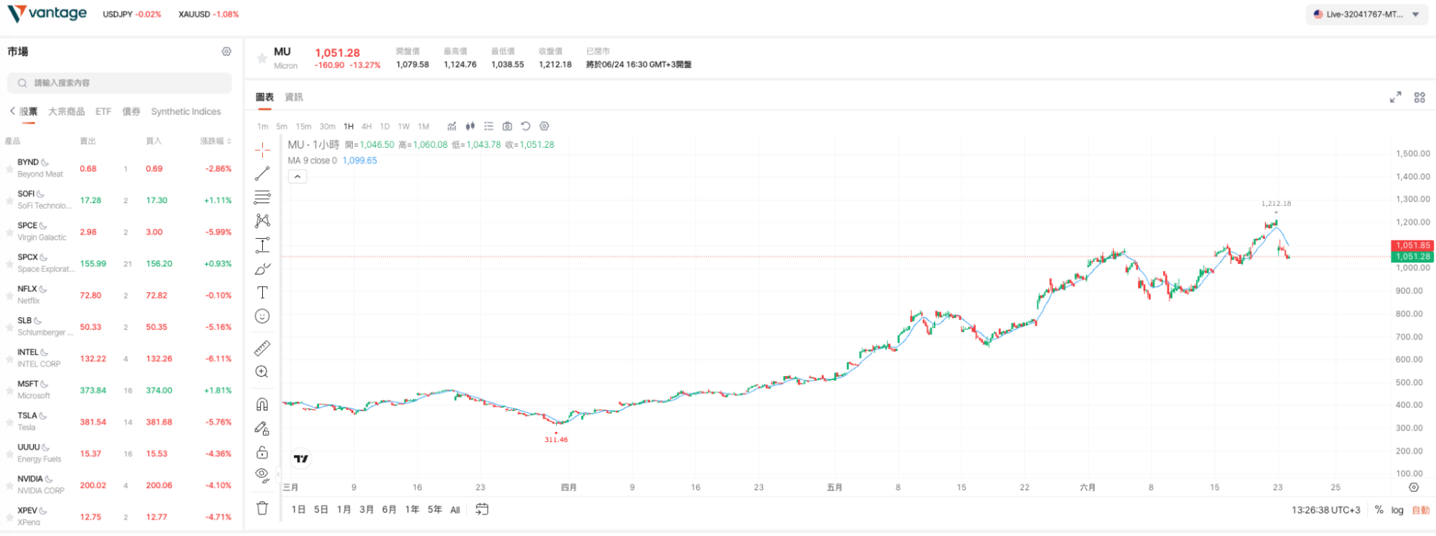This screenshot has height=536, width=1436.
Task: Open price scale settings gear
Action: point(1414,487)
